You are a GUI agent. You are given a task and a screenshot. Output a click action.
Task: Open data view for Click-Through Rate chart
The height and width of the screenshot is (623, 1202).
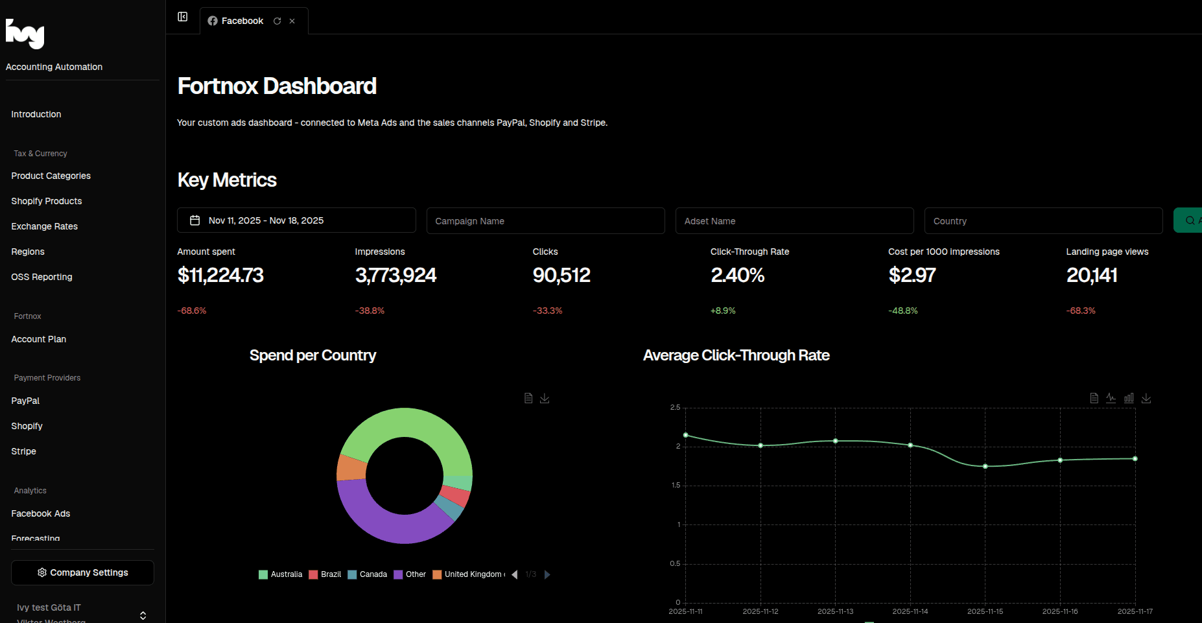1094,398
